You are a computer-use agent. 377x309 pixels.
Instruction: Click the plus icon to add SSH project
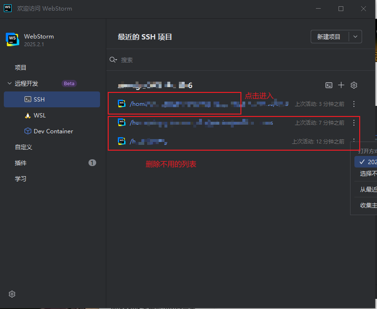[341, 85]
